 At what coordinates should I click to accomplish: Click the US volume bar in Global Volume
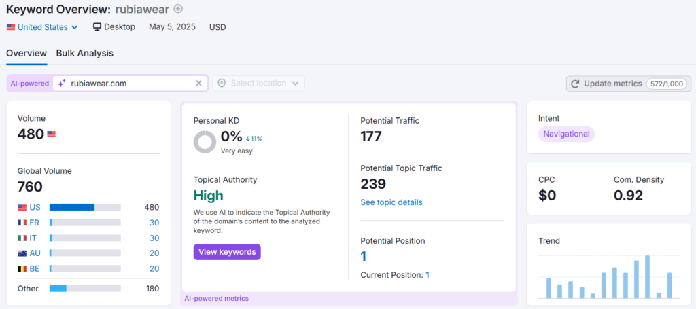[x=85, y=207]
